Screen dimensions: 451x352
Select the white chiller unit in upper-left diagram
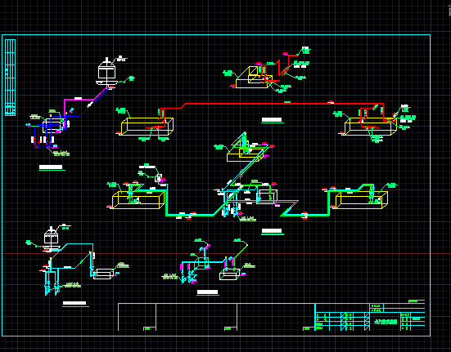tap(52, 127)
